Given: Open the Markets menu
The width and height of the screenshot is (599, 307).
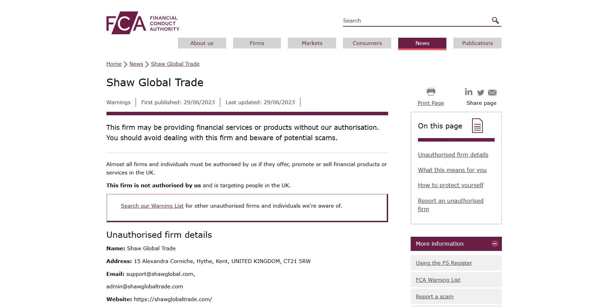Looking at the screenshot, I should [x=312, y=43].
